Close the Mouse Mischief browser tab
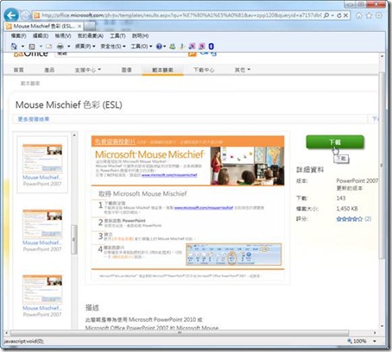 [x=79, y=27]
